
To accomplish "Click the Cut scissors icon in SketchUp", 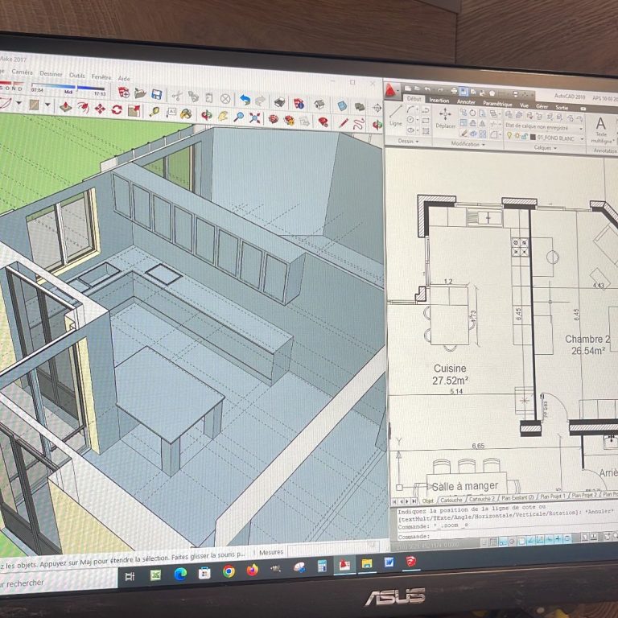I will tap(176, 96).
